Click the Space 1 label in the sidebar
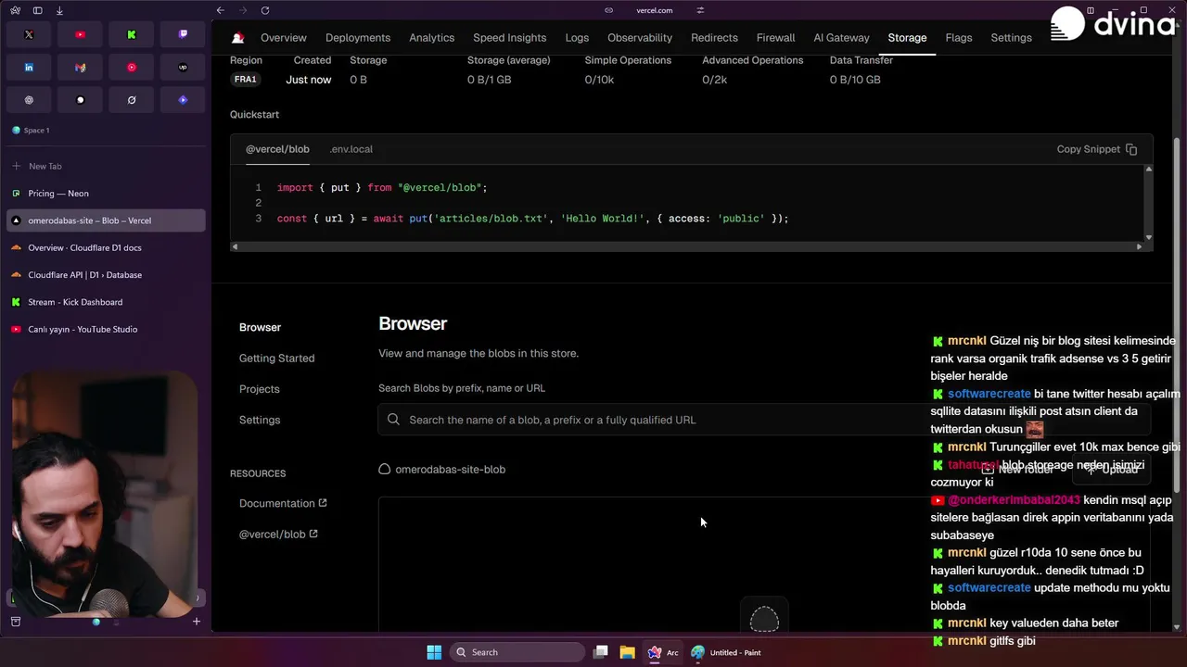This screenshot has height=667, width=1187. [x=37, y=131]
